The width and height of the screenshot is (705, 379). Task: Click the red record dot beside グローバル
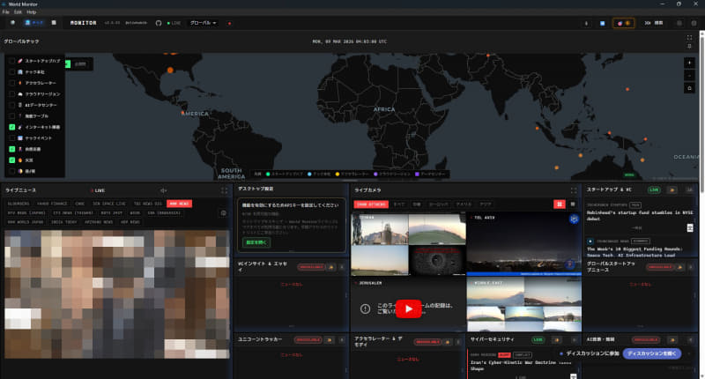pyautogui.click(x=229, y=24)
